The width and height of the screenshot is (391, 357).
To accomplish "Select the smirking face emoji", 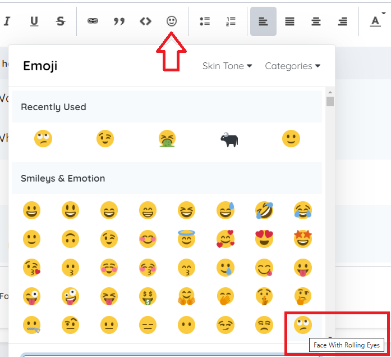I will point(226,325).
